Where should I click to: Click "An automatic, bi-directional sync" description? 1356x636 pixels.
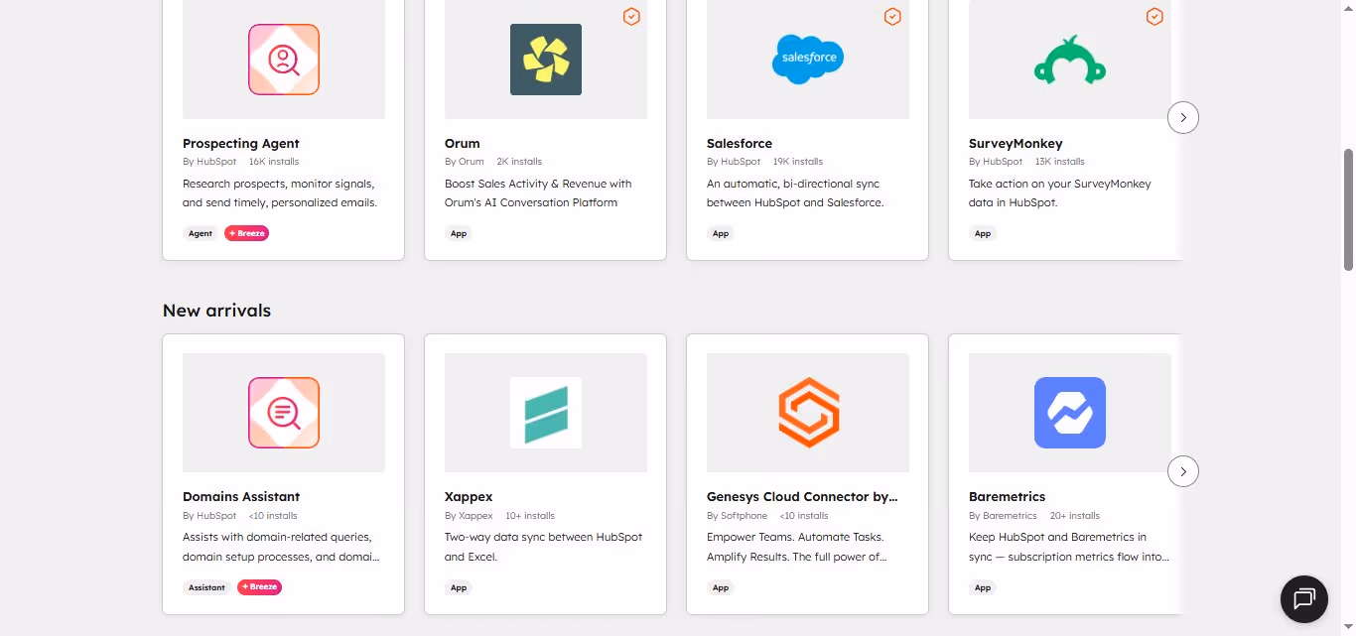(x=795, y=193)
